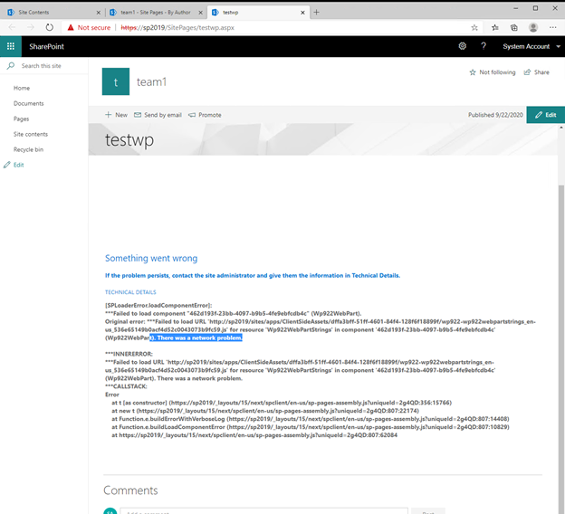The width and height of the screenshot is (565, 514).
Task: Click the browser refresh icon
Action: coord(50,27)
